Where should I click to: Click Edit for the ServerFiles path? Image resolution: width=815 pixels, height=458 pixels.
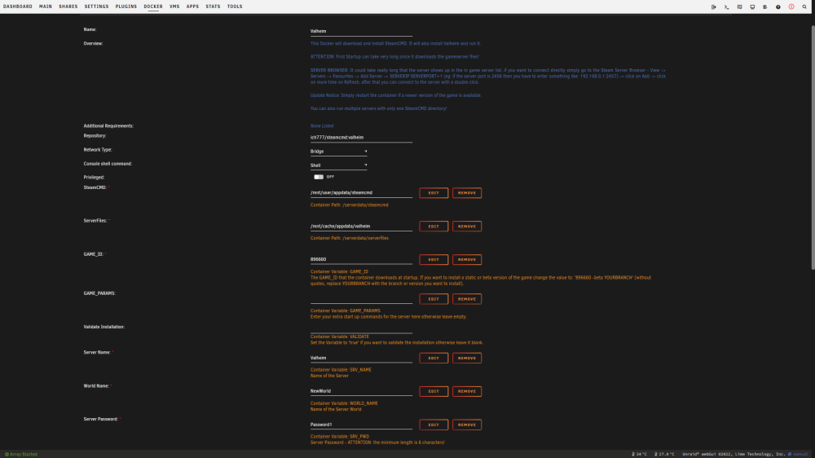tap(434, 226)
